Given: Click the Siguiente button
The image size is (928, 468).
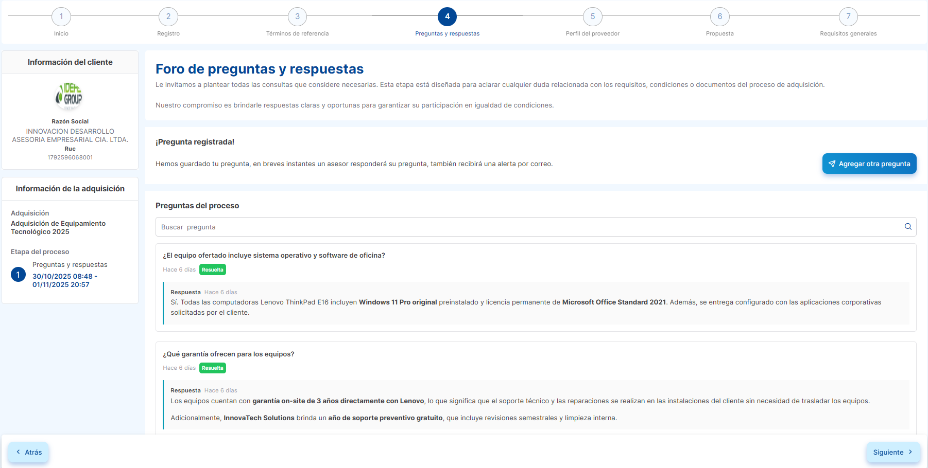Looking at the screenshot, I should [x=892, y=452].
